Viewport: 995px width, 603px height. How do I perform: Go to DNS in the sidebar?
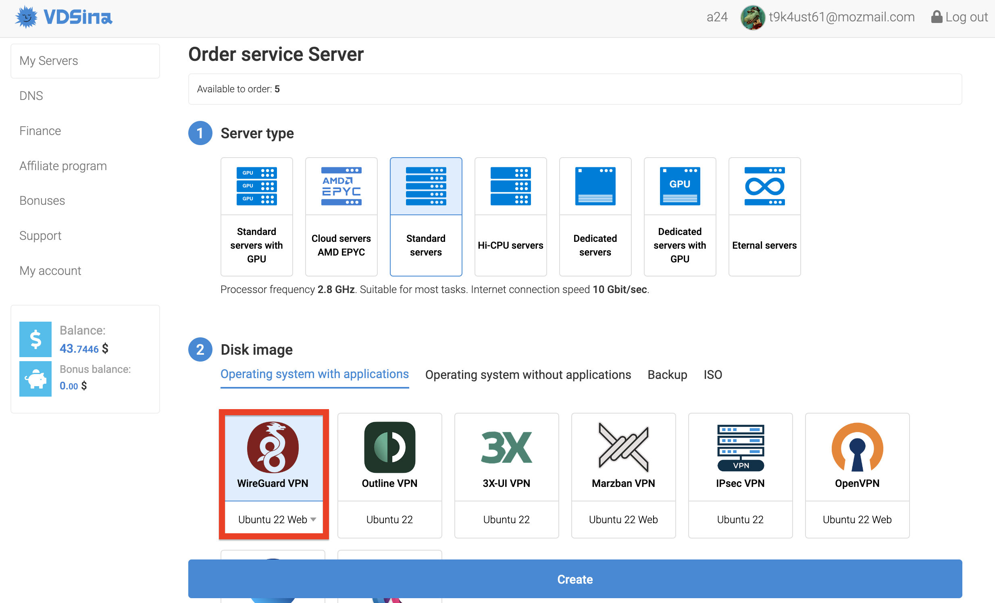31,96
